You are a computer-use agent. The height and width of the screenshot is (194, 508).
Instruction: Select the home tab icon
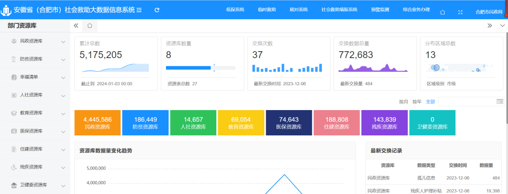click(x=90, y=25)
